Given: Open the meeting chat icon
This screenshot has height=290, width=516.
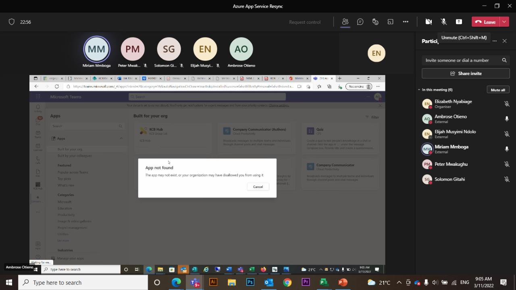Looking at the screenshot, I should 360,21.
